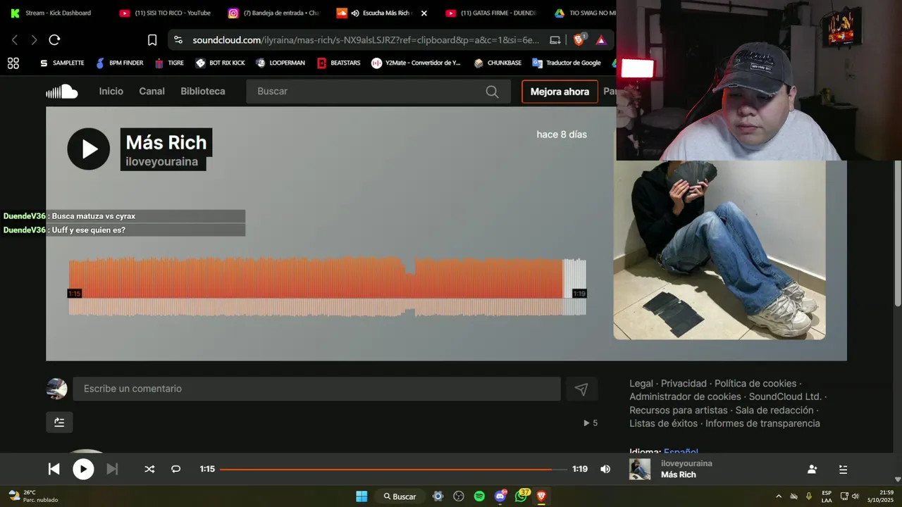Click the Escribe un comentario field

tap(316, 389)
